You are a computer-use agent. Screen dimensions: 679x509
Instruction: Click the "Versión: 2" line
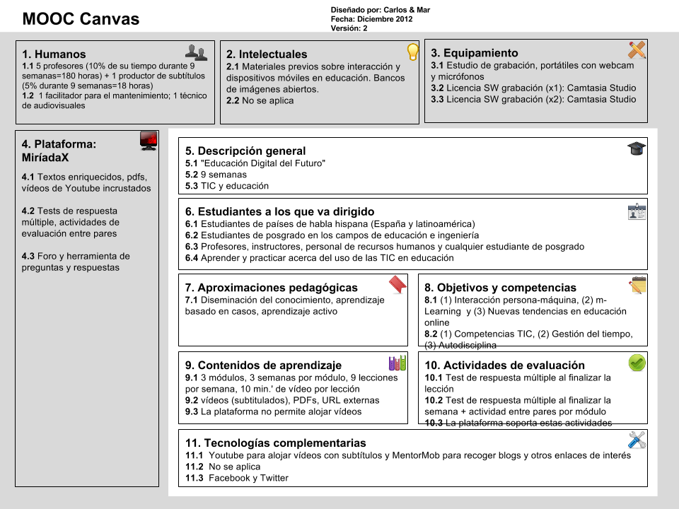(x=349, y=28)
